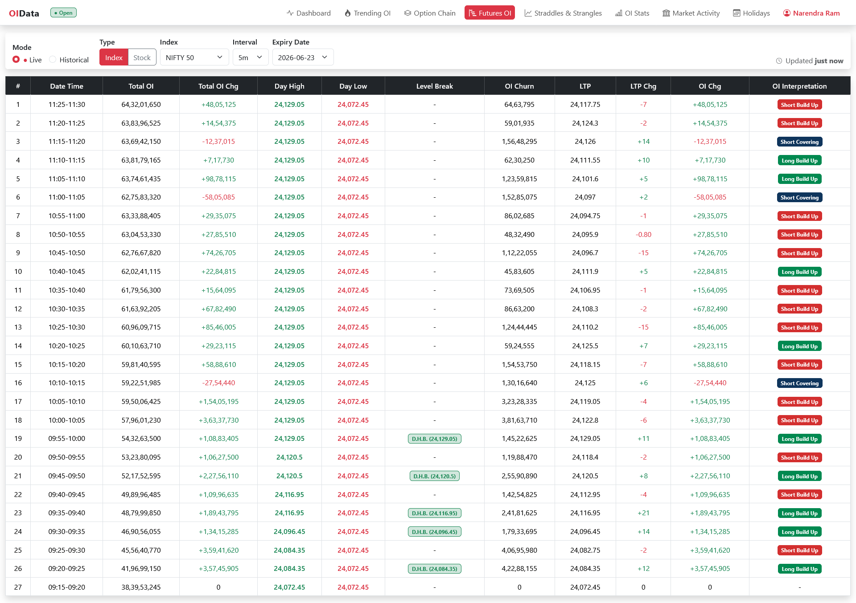Screen dimensions: 856x603
Task: Open the OI Stats page
Action: tap(632, 13)
